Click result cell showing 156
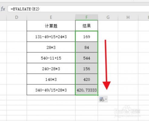 87,69
